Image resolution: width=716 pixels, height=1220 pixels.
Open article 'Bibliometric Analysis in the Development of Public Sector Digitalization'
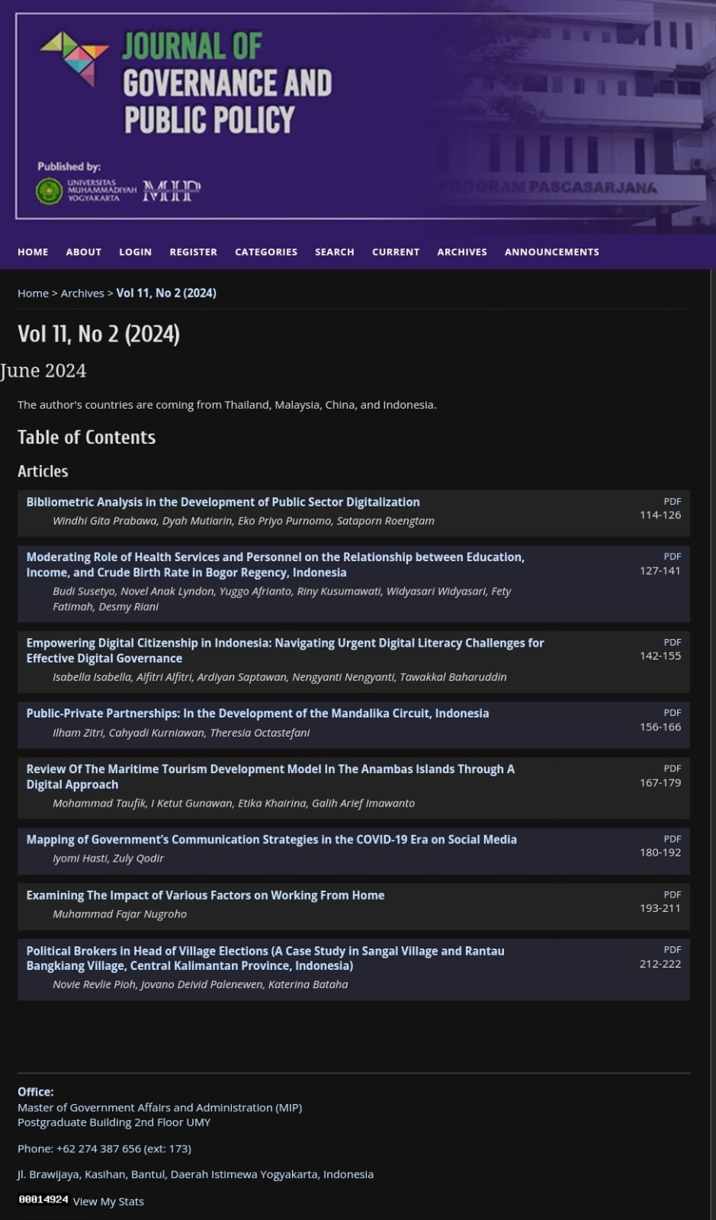[223, 502]
